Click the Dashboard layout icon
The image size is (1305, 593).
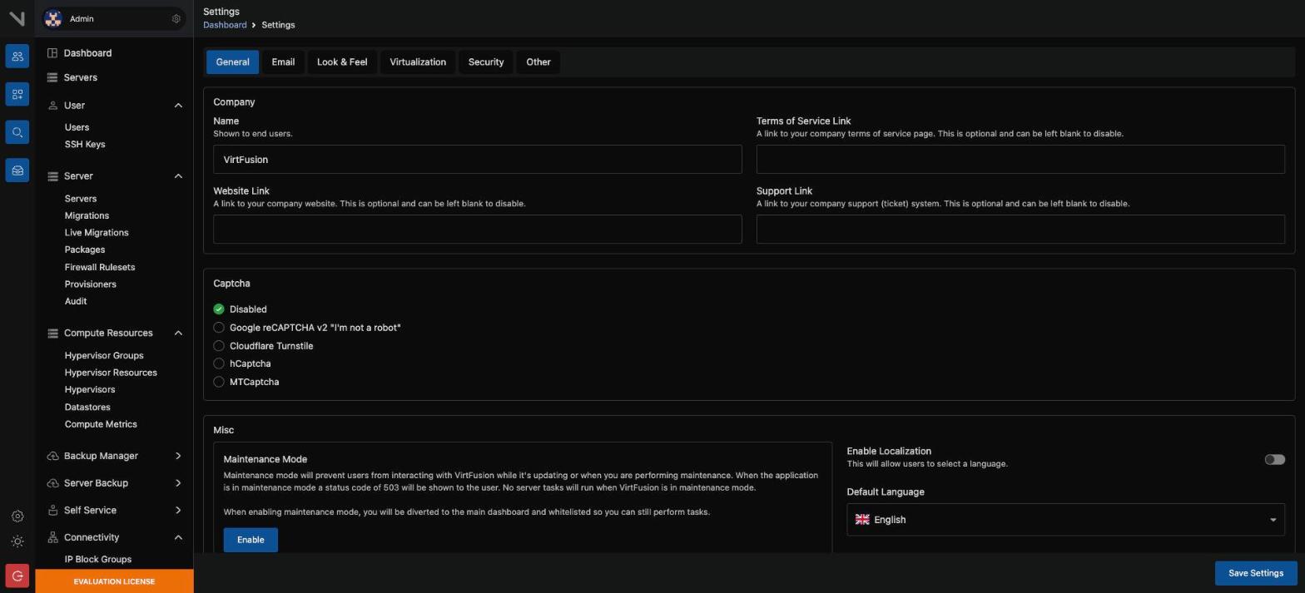[x=52, y=53]
